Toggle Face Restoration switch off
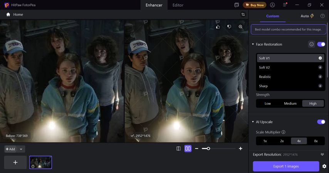Screen dimensions: 329x173 pos(321,44)
